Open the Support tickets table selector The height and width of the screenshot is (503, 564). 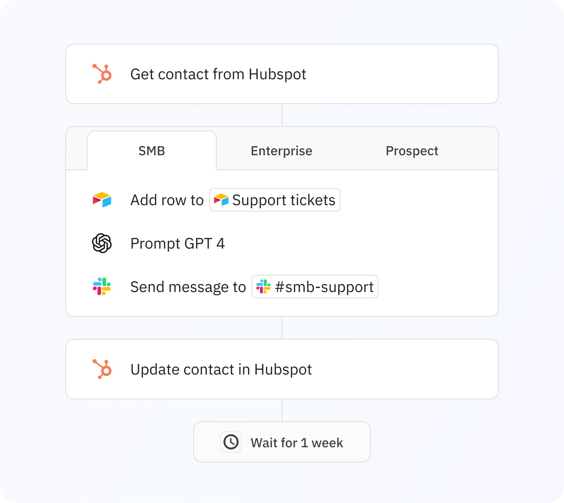point(274,200)
